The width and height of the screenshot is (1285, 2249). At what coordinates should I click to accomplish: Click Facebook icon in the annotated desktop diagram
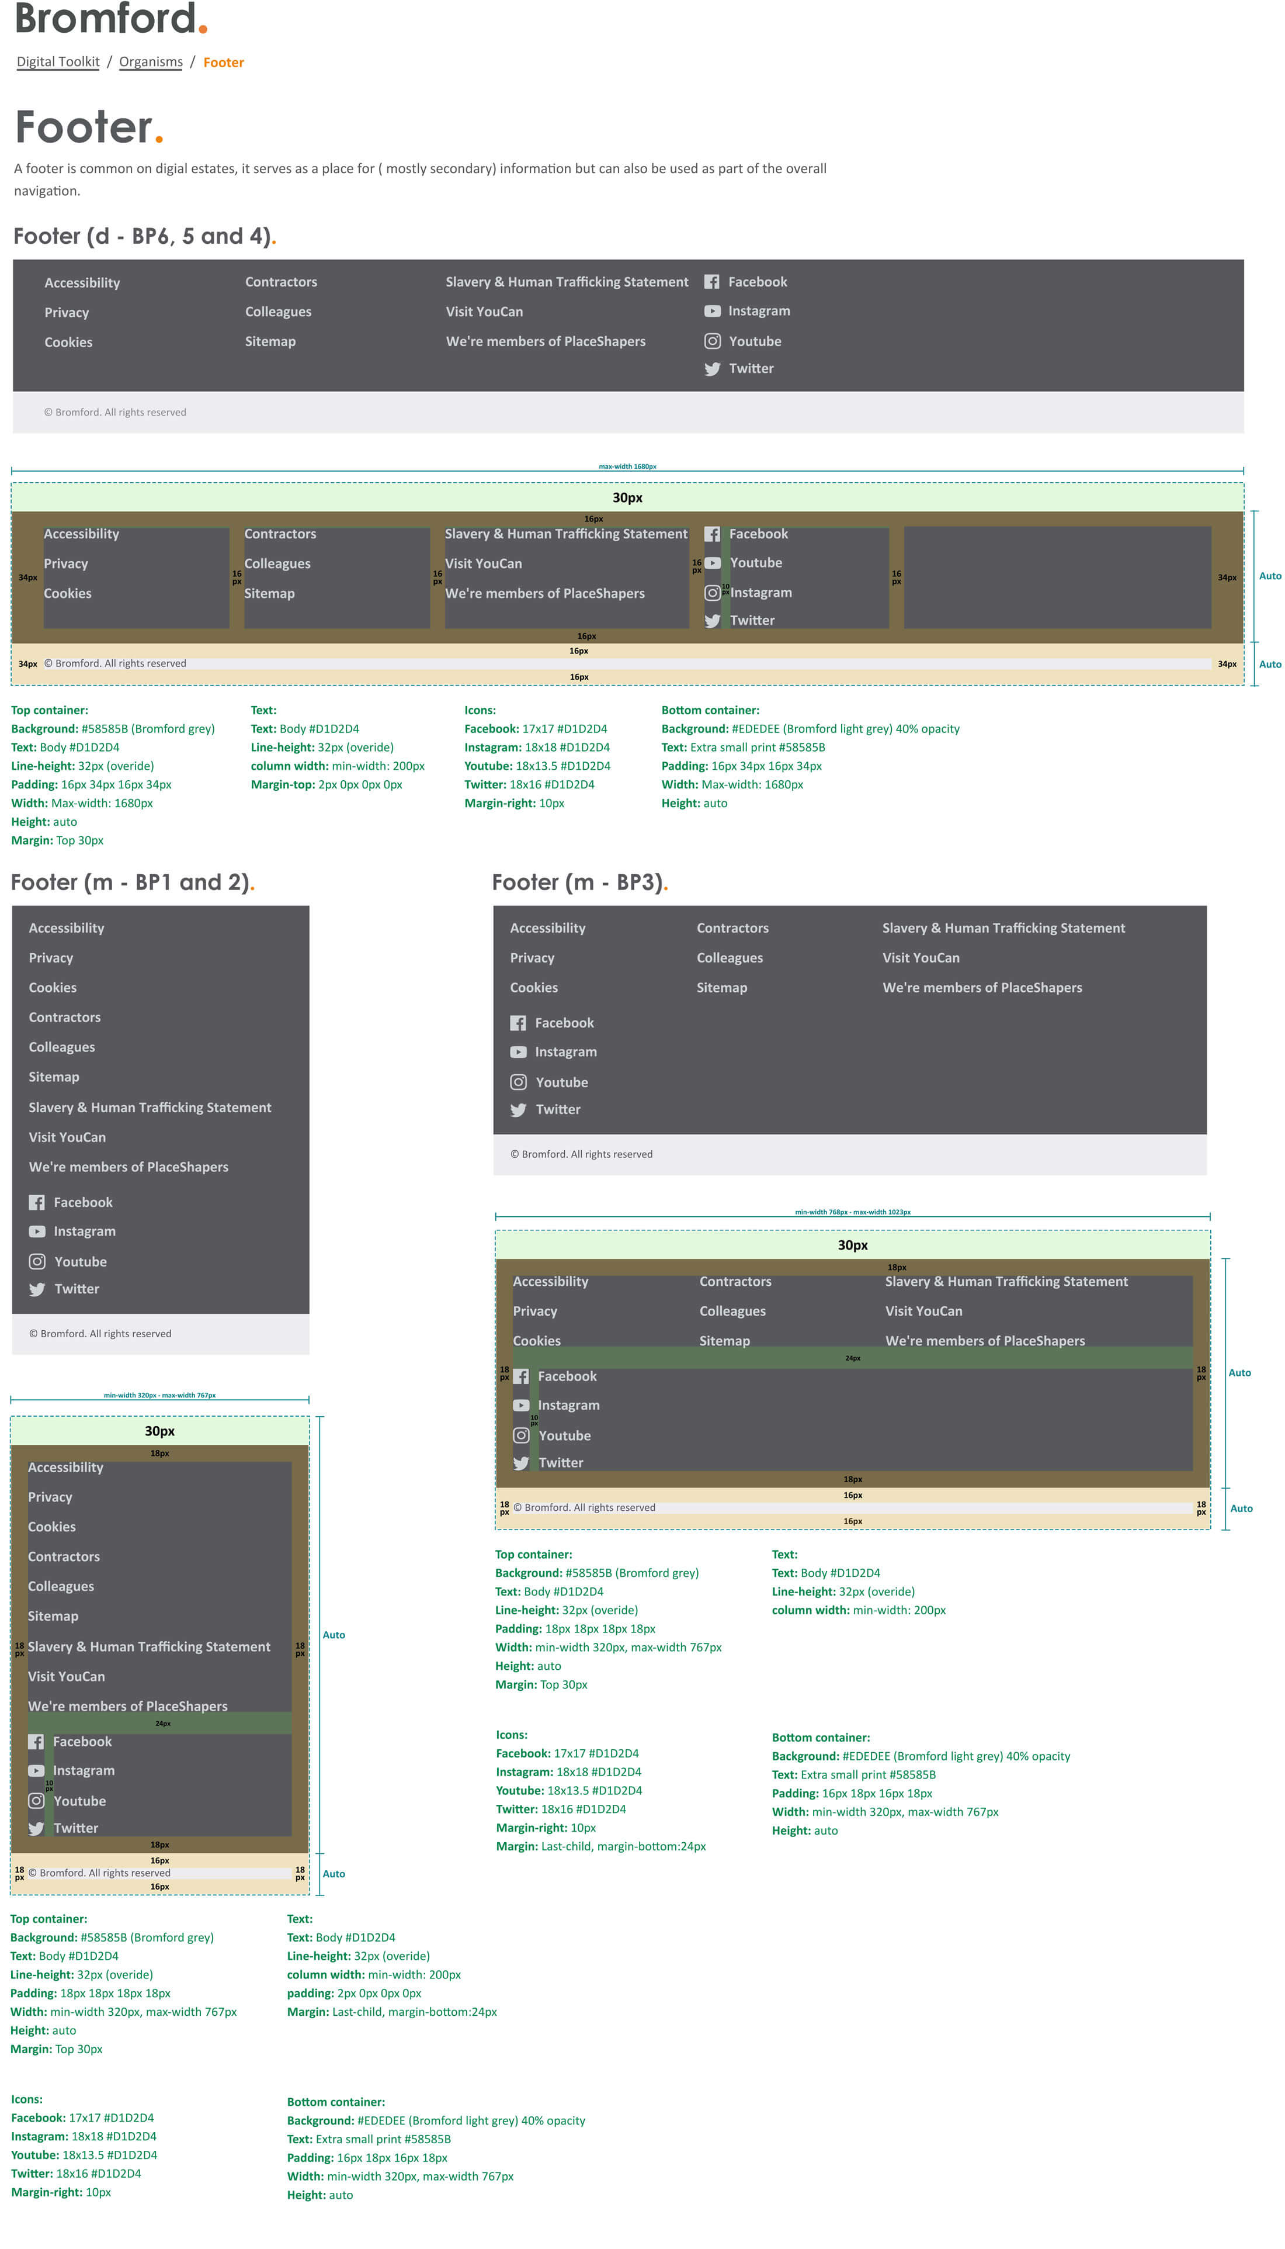pos(712,534)
